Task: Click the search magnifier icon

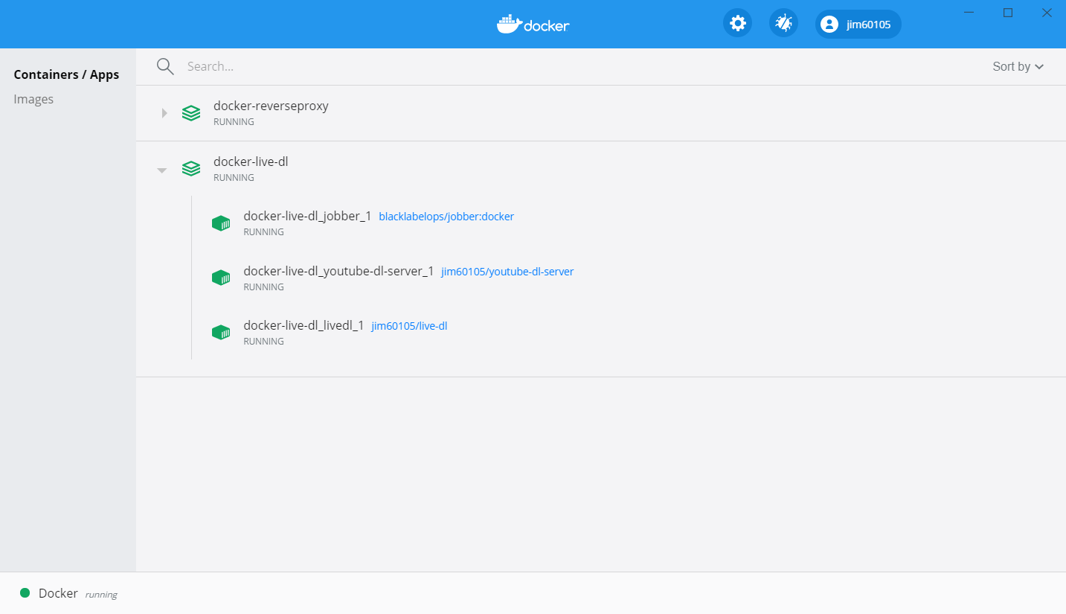Action: [x=165, y=67]
